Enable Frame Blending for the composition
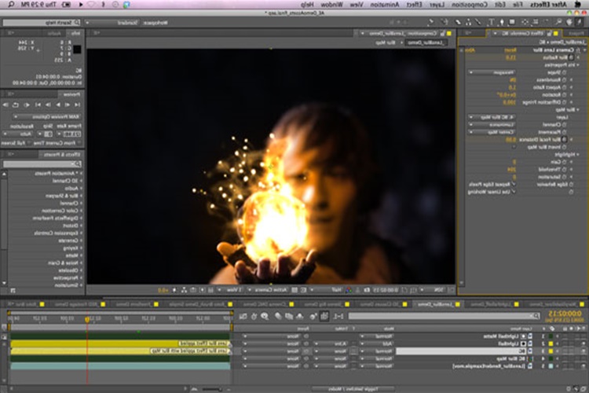Image resolution: width=589 pixels, height=393 pixels. click(289, 316)
